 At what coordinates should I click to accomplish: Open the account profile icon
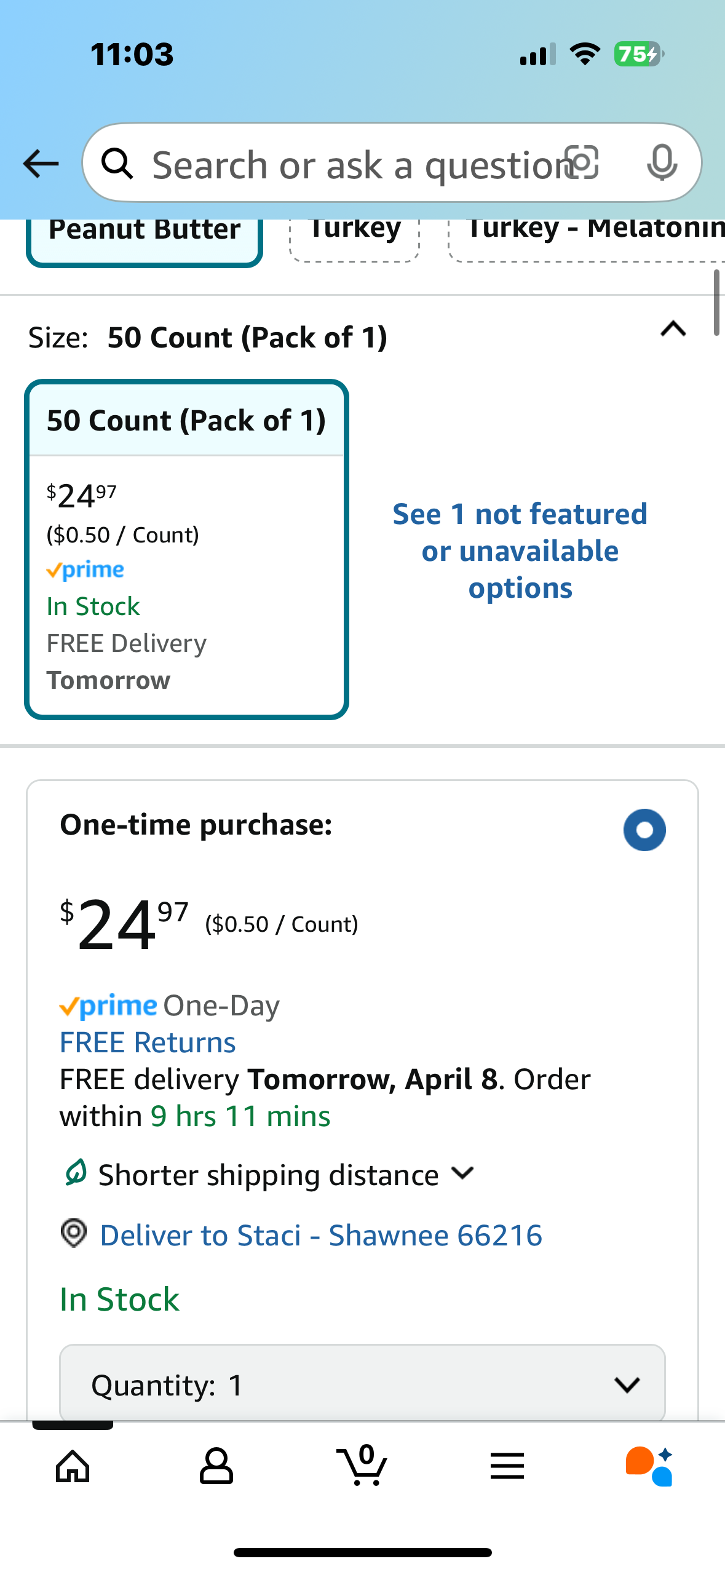coord(216,1466)
